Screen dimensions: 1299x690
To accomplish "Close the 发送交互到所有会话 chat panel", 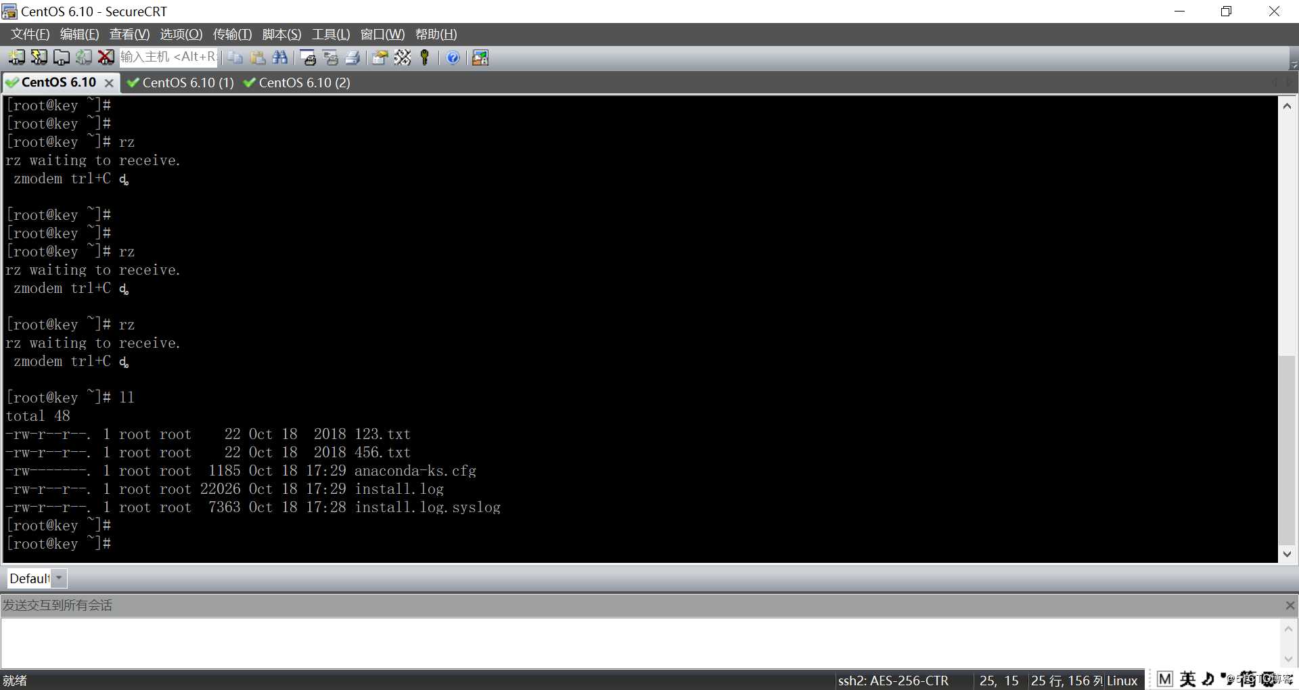I will (x=1290, y=605).
